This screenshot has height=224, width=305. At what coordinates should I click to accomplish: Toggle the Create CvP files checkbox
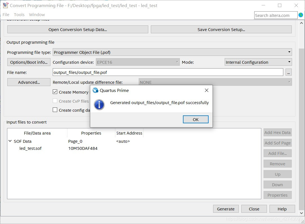tap(55, 101)
